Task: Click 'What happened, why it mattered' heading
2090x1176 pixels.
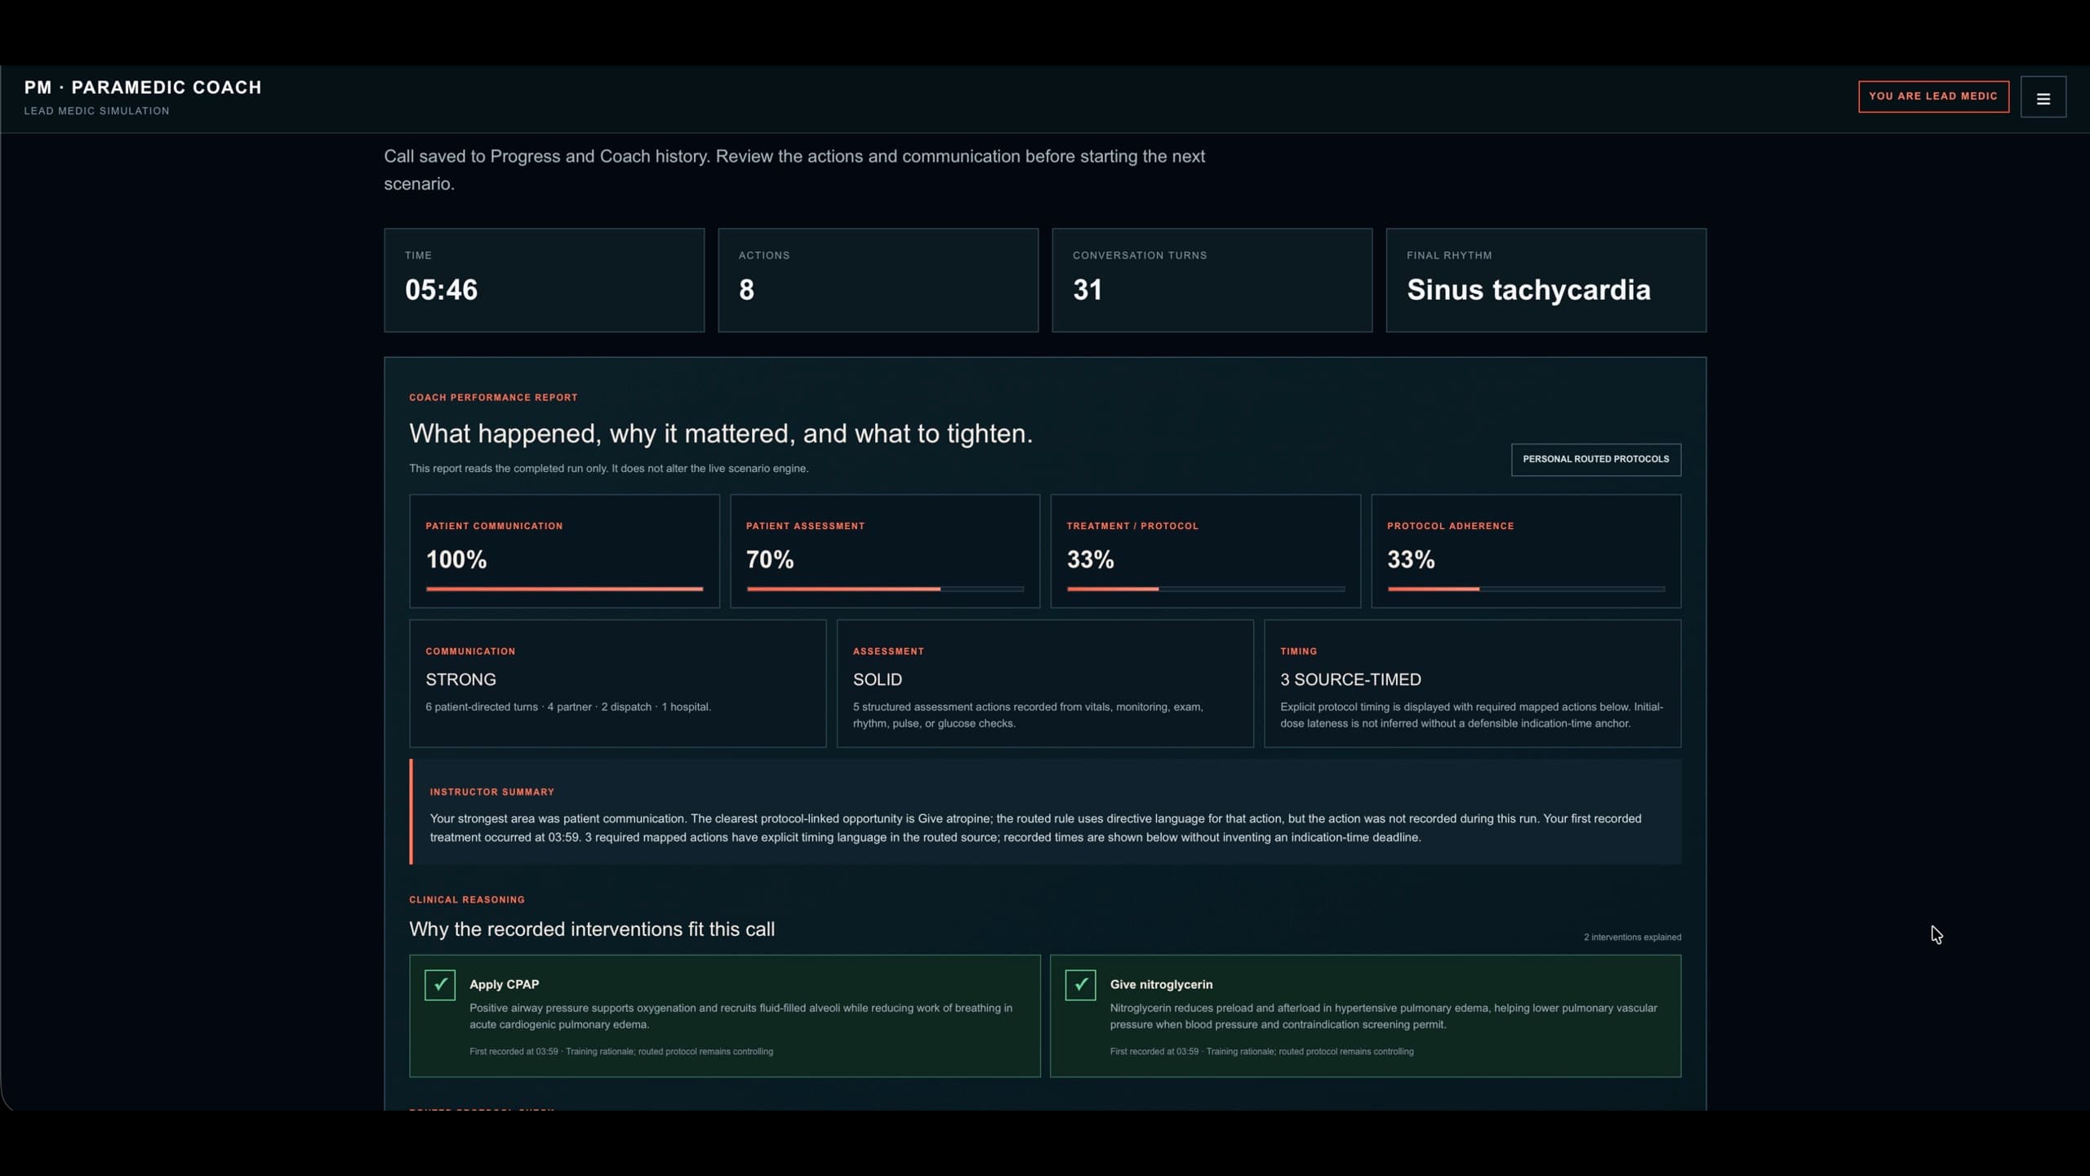Action: pos(721,434)
